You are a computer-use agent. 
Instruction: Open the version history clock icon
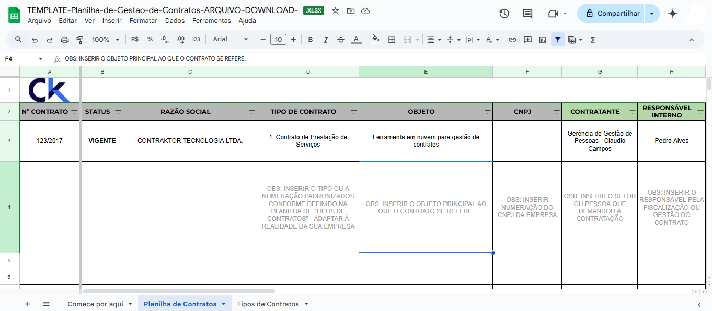pos(504,14)
